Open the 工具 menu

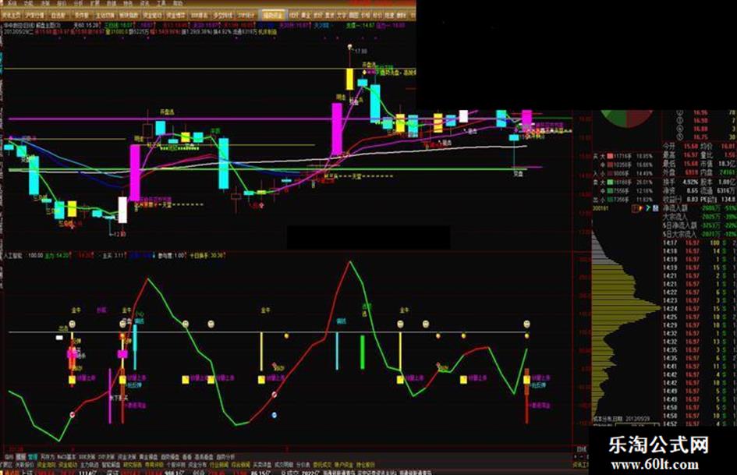click(x=160, y=3)
